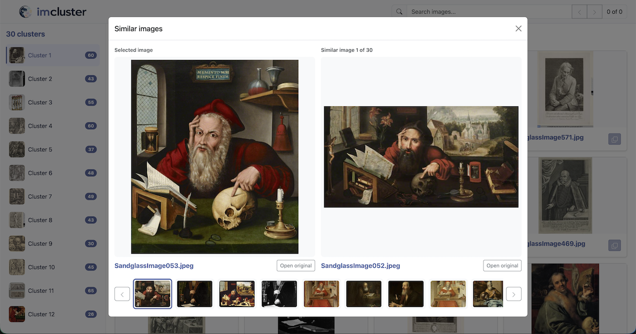Select the fifth similar image thumbnail

[322, 294]
